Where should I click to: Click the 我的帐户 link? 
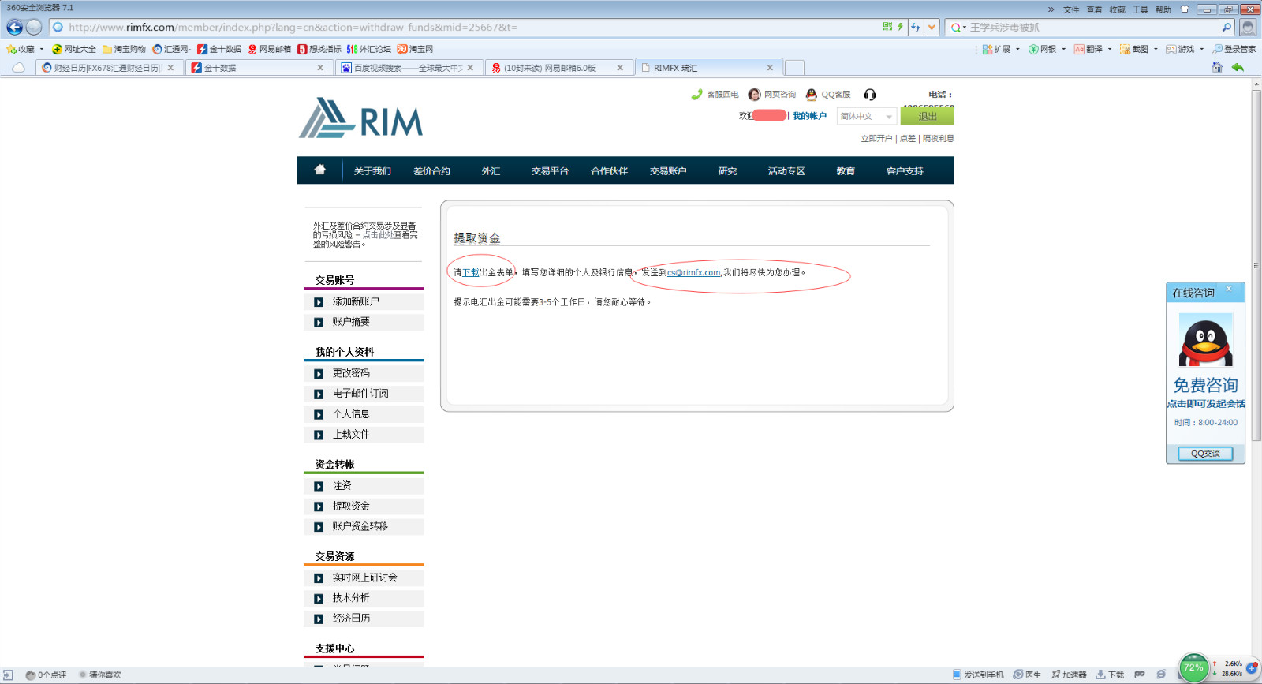click(x=809, y=116)
